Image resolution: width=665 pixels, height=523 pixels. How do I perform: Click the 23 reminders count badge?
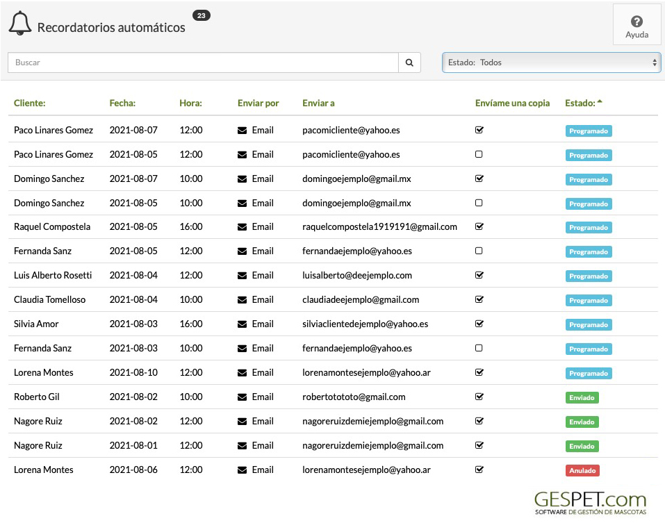point(202,16)
